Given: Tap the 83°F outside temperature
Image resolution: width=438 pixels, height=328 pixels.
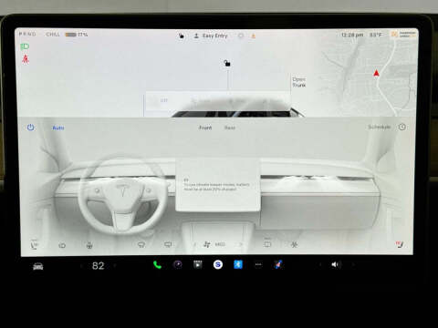Looking at the screenshot, I should (376, 35).
